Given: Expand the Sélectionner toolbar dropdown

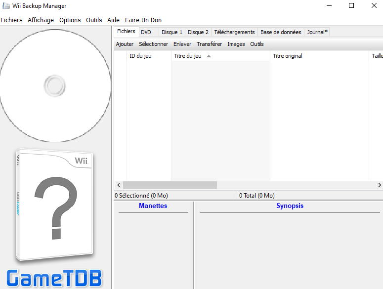Looking at the screenshot, I should tap(153, 44).
